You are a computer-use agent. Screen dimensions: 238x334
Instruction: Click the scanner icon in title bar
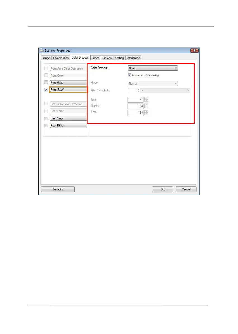point(42,50)
